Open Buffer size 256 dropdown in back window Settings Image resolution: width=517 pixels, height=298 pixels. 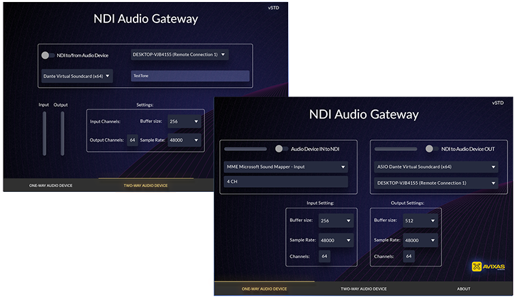[x=185, y=122]
